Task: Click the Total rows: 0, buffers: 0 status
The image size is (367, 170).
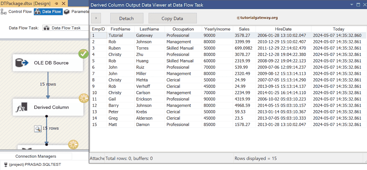Action: (129, 158)
